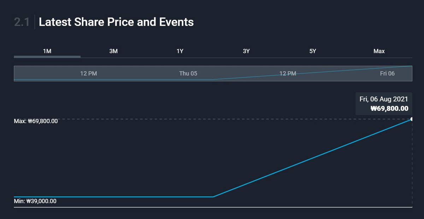
Task: Select the 1M time range tab
Action: point(47,51)
